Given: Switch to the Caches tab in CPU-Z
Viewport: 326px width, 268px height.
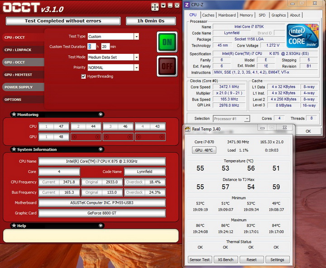Looking at the screenshot, I should pos(208,15).
